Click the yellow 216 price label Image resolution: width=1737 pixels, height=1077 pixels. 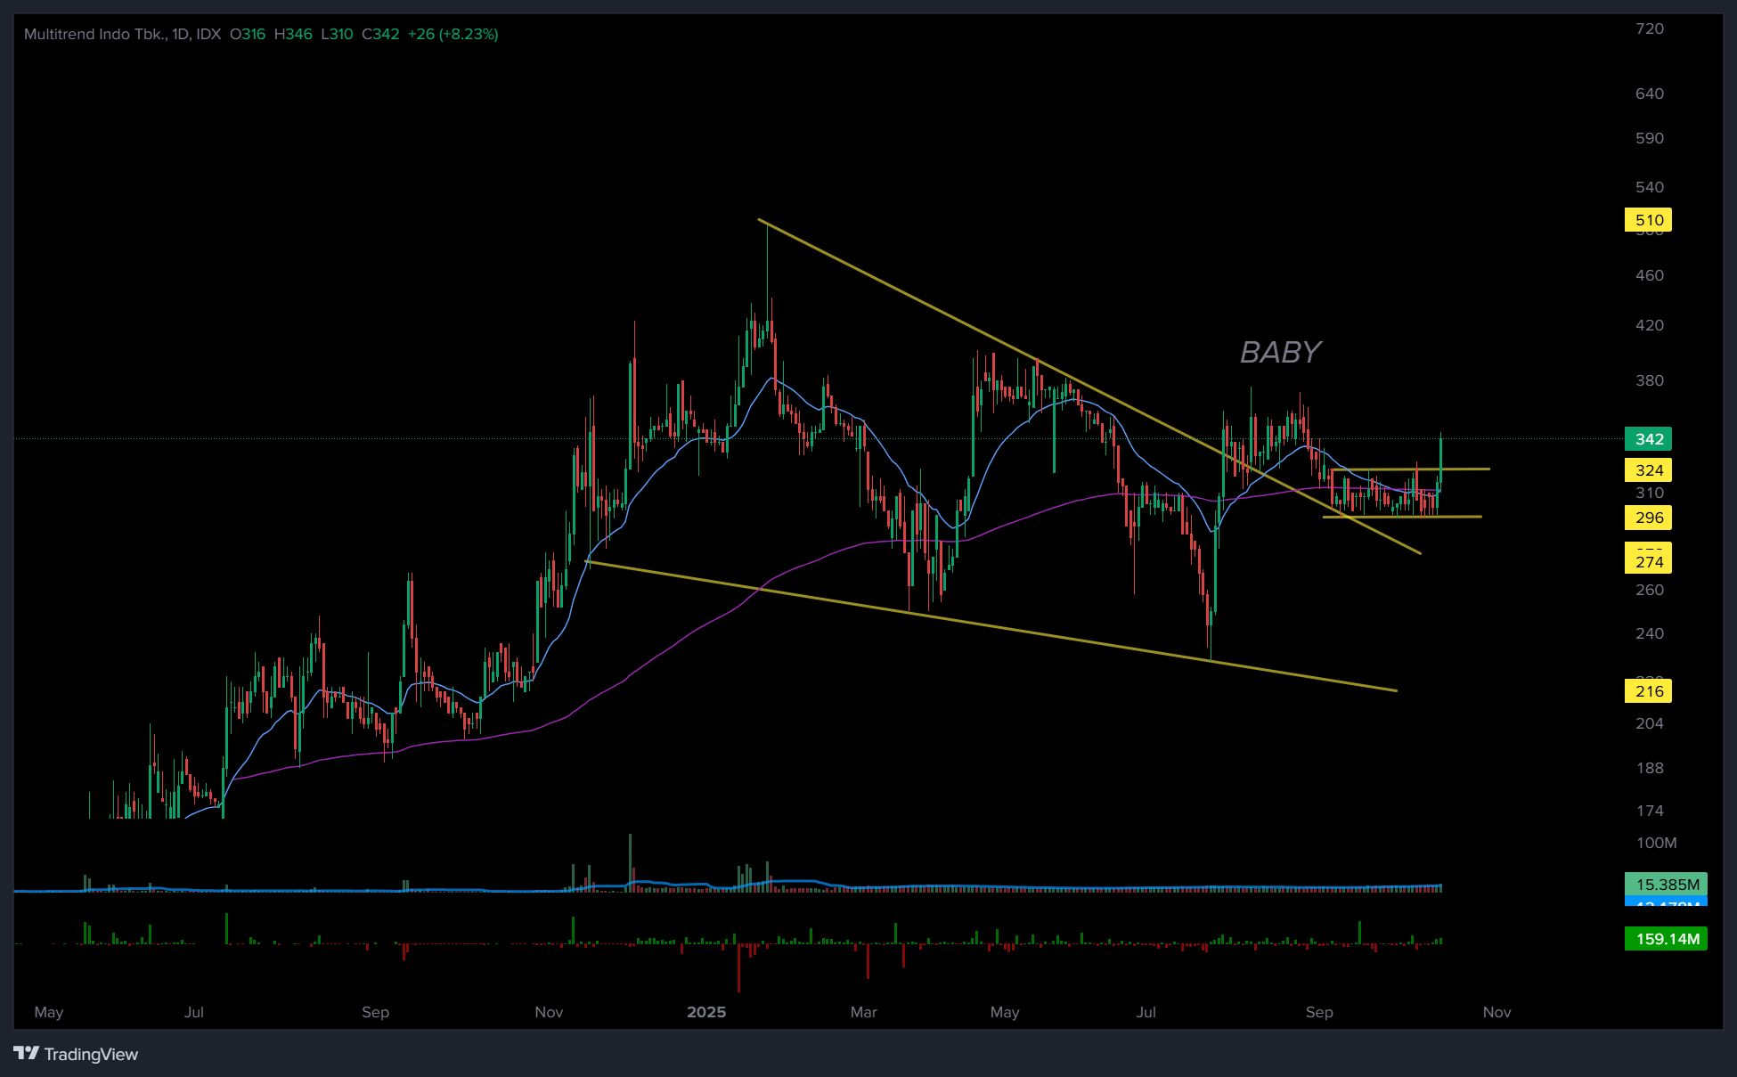(x=1648, y=691)
